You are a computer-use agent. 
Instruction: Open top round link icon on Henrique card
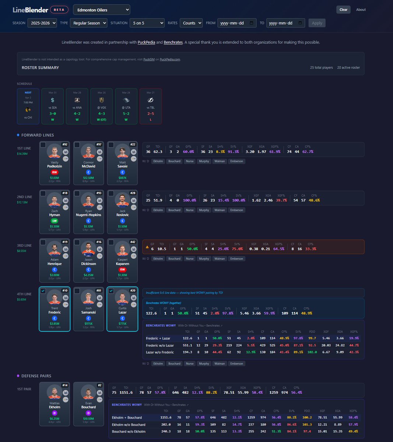(x=66, y=249)
